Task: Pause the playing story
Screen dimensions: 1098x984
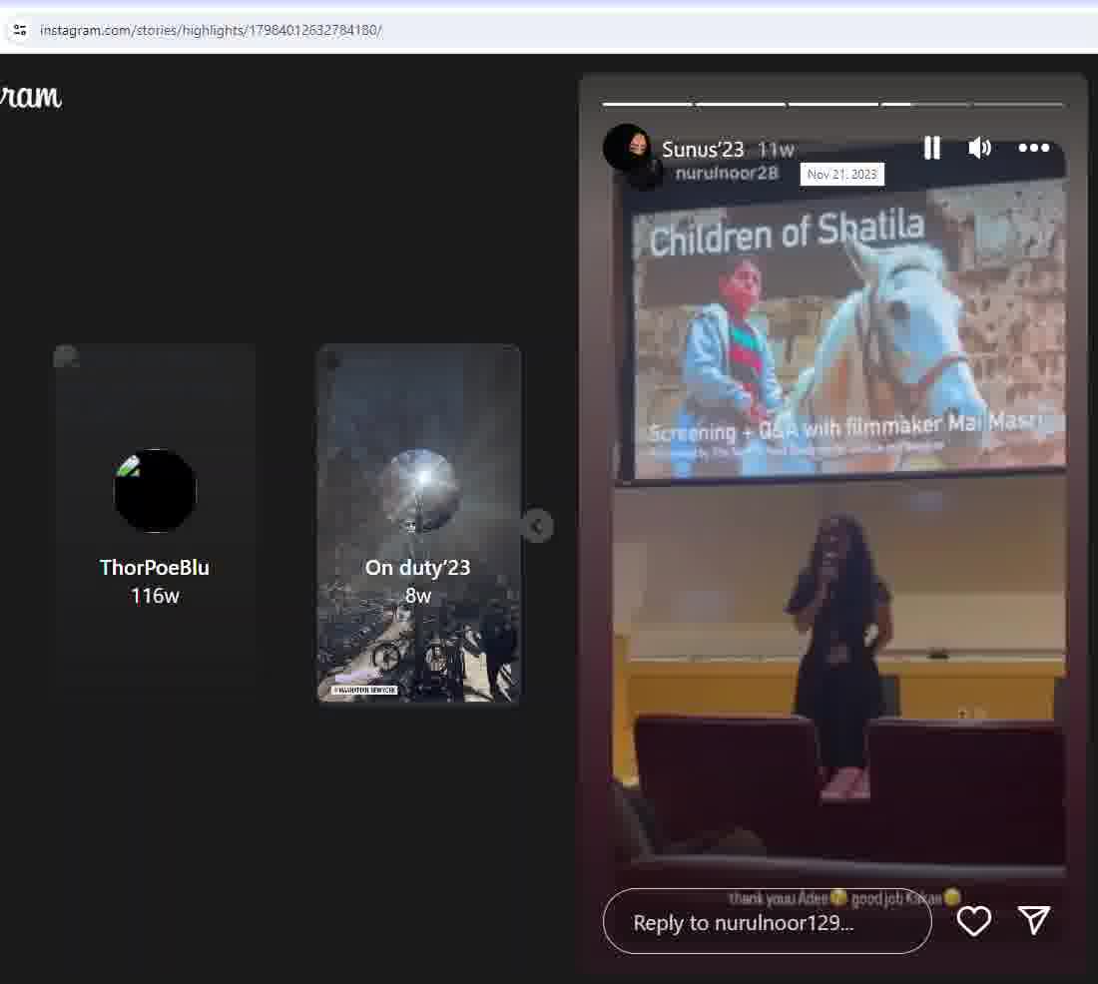Action: point(932,148)
